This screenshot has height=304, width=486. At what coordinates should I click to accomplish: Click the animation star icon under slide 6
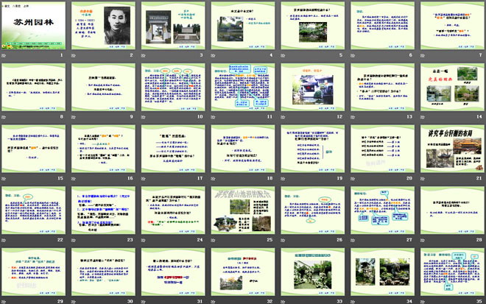[x=353, y=56]
